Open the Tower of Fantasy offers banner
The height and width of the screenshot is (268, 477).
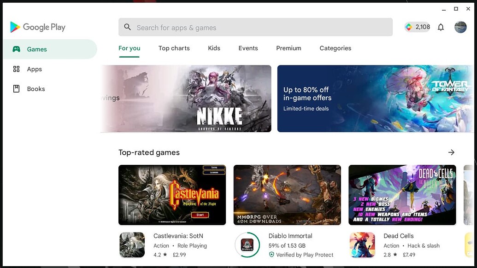pos(375,99)
